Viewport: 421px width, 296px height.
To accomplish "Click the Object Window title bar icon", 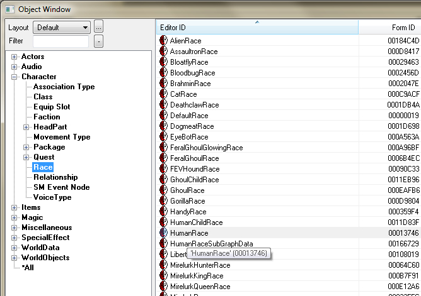I will click(x=10, y=9).
